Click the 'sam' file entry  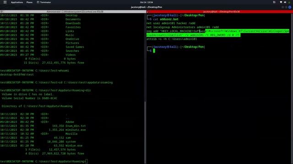pyautogui.click(x=68, y=138)
